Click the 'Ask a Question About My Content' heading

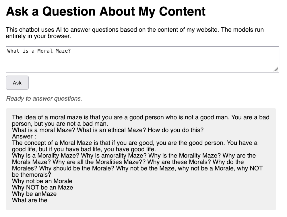click(x=106, y=12)
